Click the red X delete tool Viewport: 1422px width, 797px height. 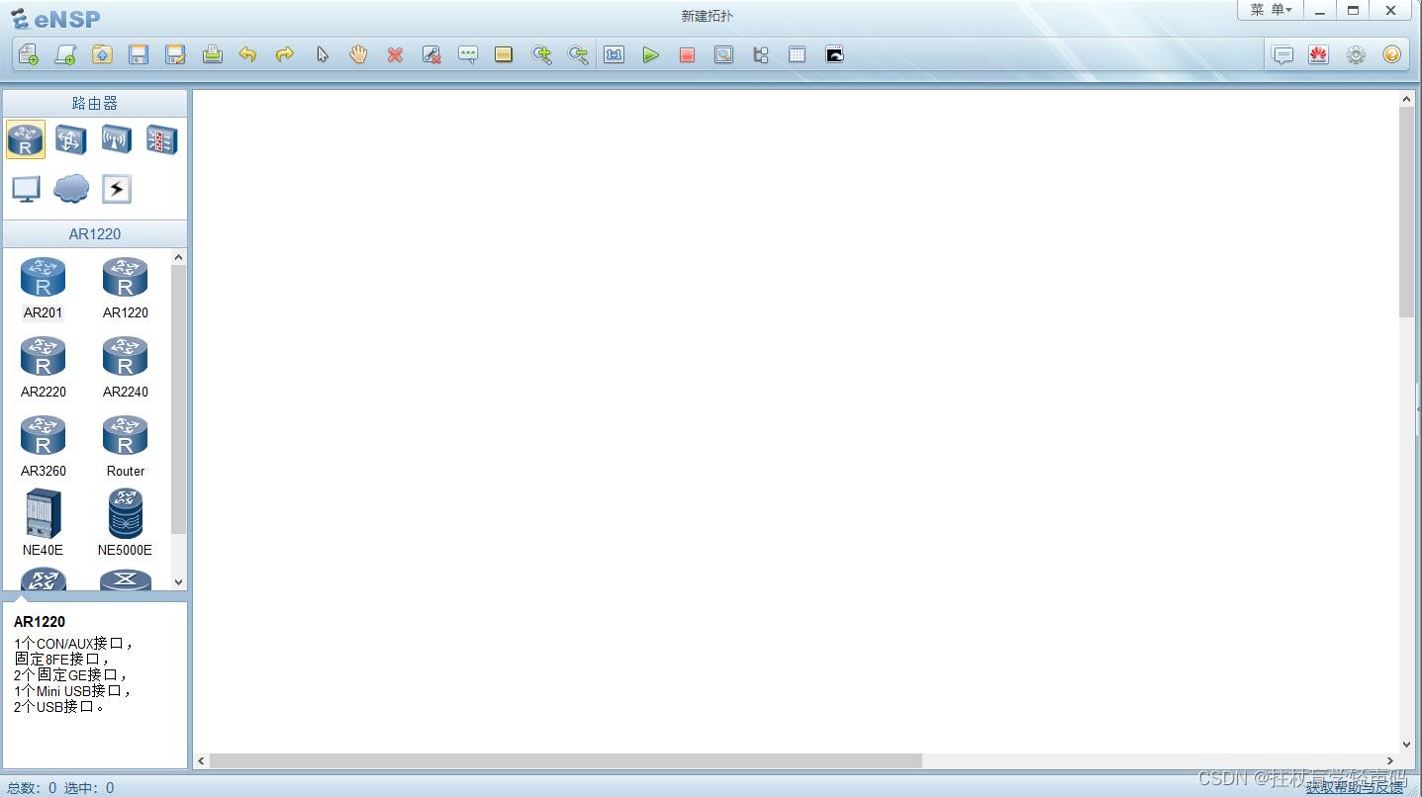[395, 54]
